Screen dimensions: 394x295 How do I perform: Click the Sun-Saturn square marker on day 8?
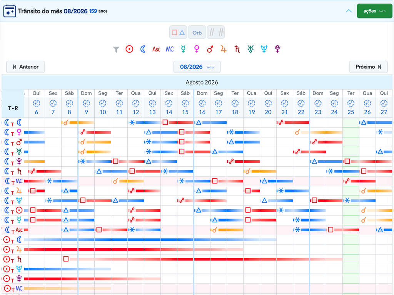[x=66, y=259]
